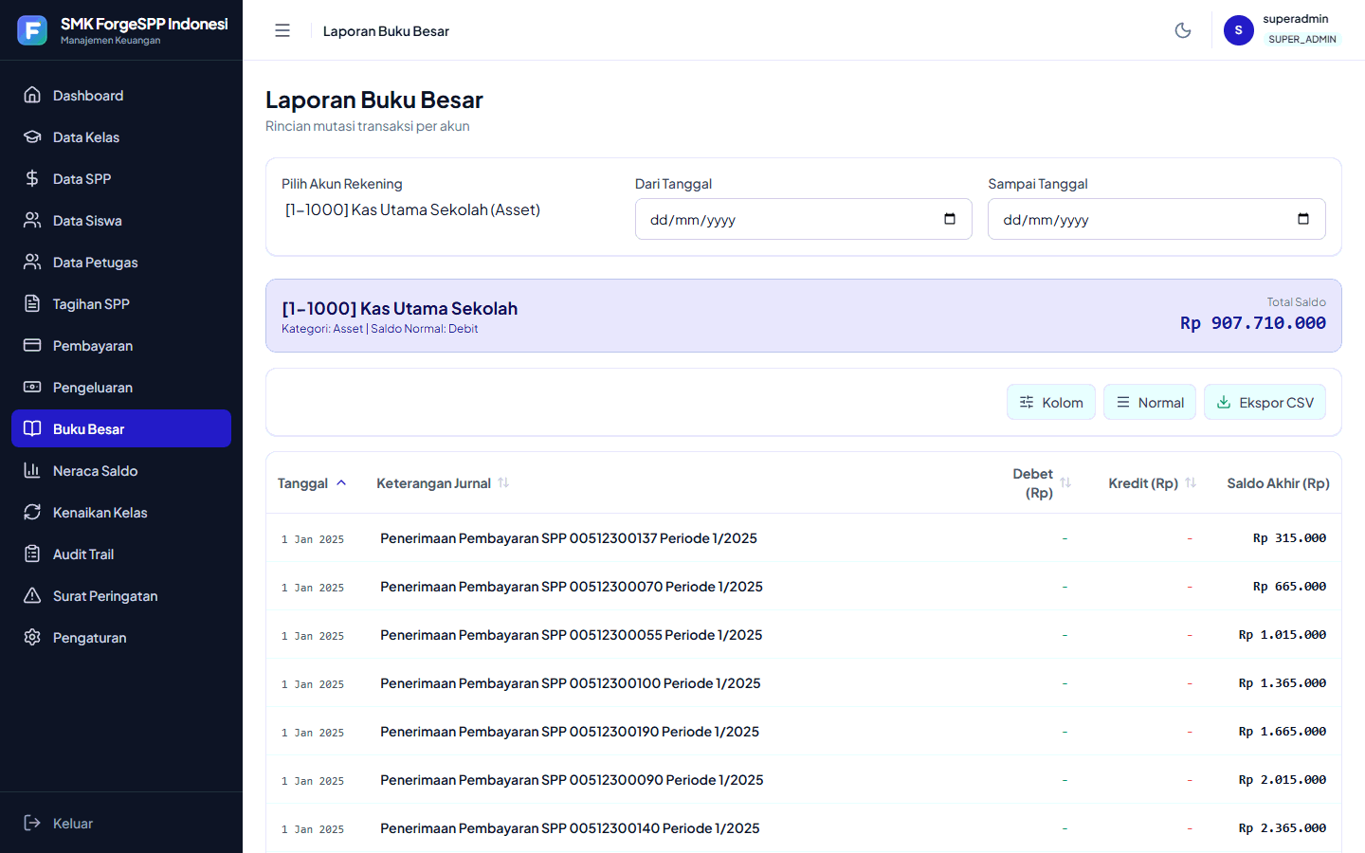Viewport: 1365px width, 853px height.
Task: Switch to dark mode moon icon
Action: click(1183, 30)
